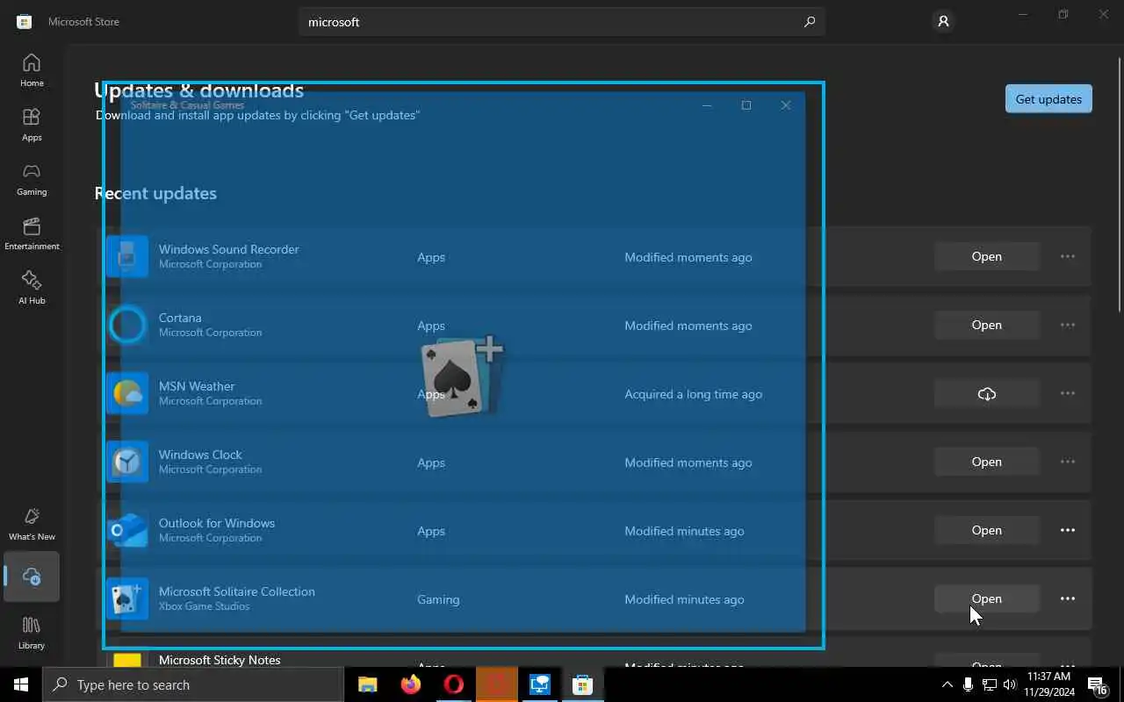Image resolution: width=1124 pixels, height=702 pixels.
Task: Click the Outlook for Windows app icon
Action: point(127,530)
